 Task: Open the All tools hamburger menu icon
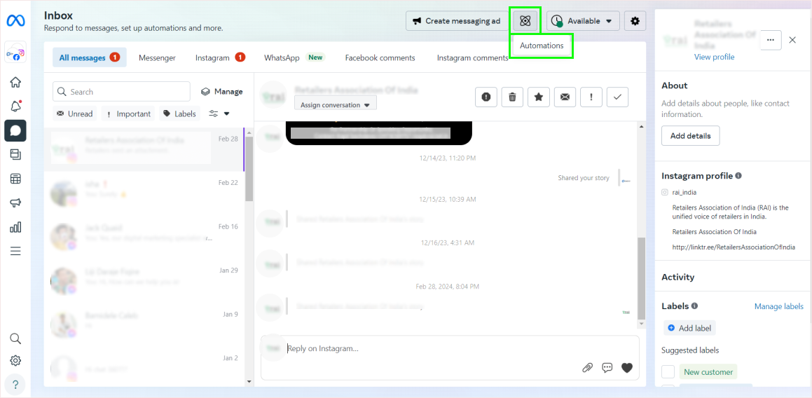coord(15,252)
